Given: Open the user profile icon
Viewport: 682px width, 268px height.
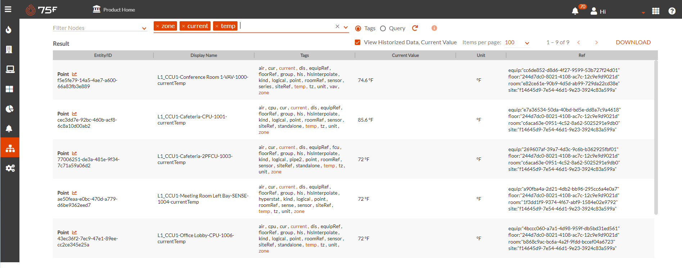Looking at the screenshot, I should (594, 11).
